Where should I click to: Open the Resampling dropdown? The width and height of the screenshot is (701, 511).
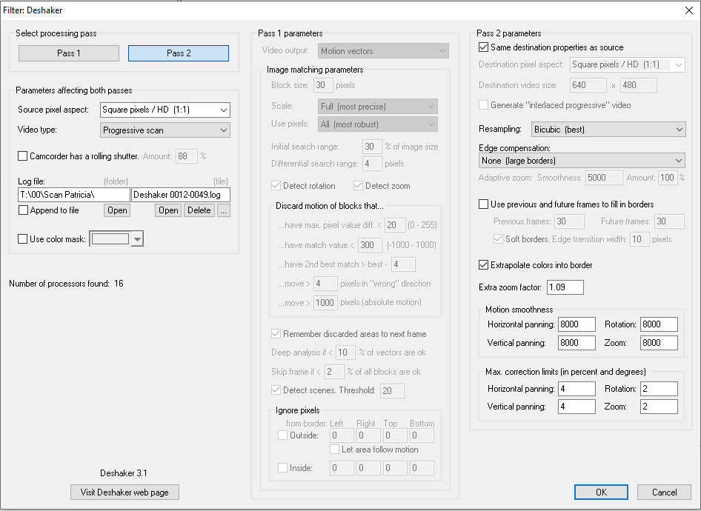[608, 130]
